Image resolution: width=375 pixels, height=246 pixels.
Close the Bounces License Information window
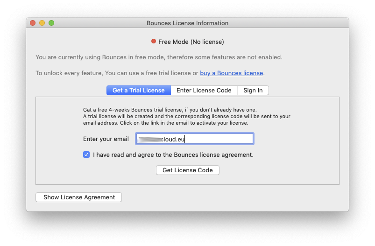(x=33, y=23)
